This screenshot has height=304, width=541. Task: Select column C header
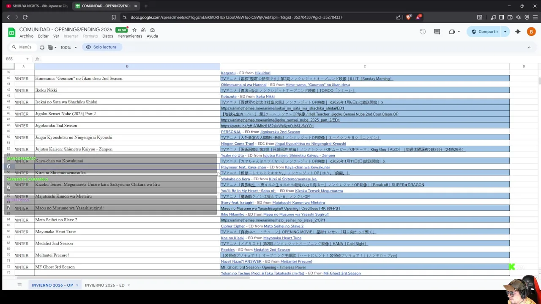point(365,66)
